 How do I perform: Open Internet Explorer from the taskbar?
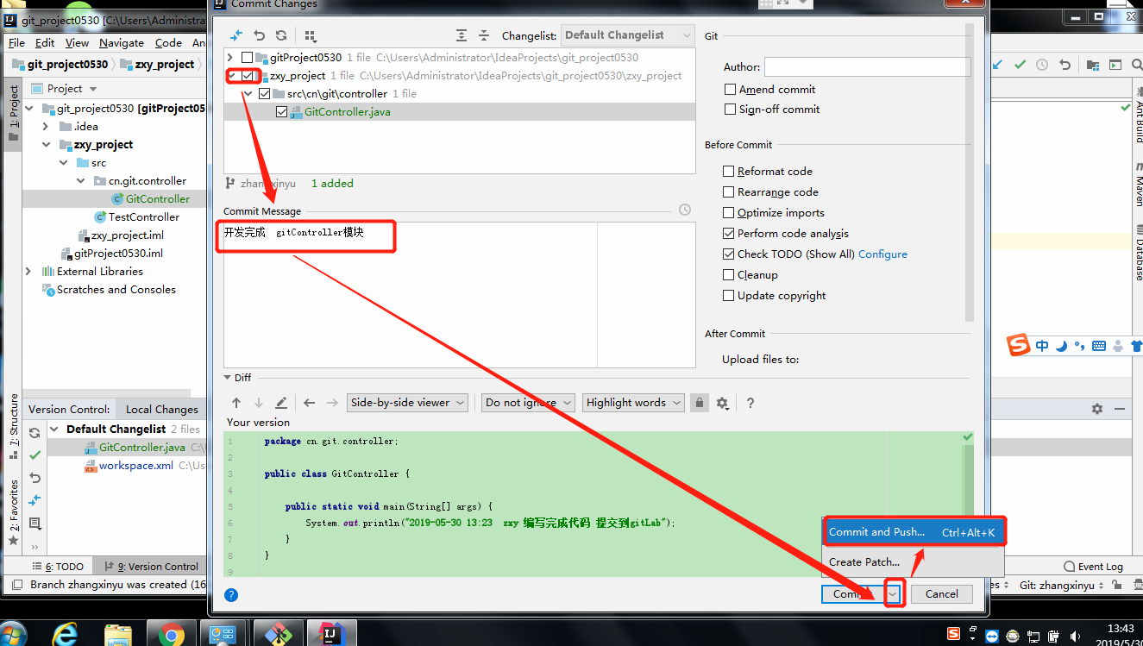pyautogui.click(x=65, y=634)
